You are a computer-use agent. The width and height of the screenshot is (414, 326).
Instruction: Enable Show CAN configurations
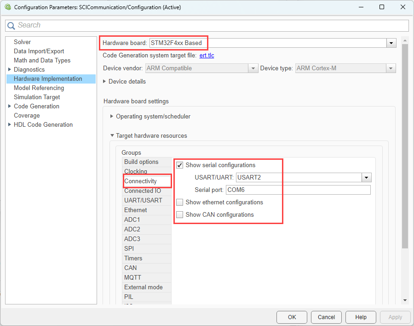[179, 215]
